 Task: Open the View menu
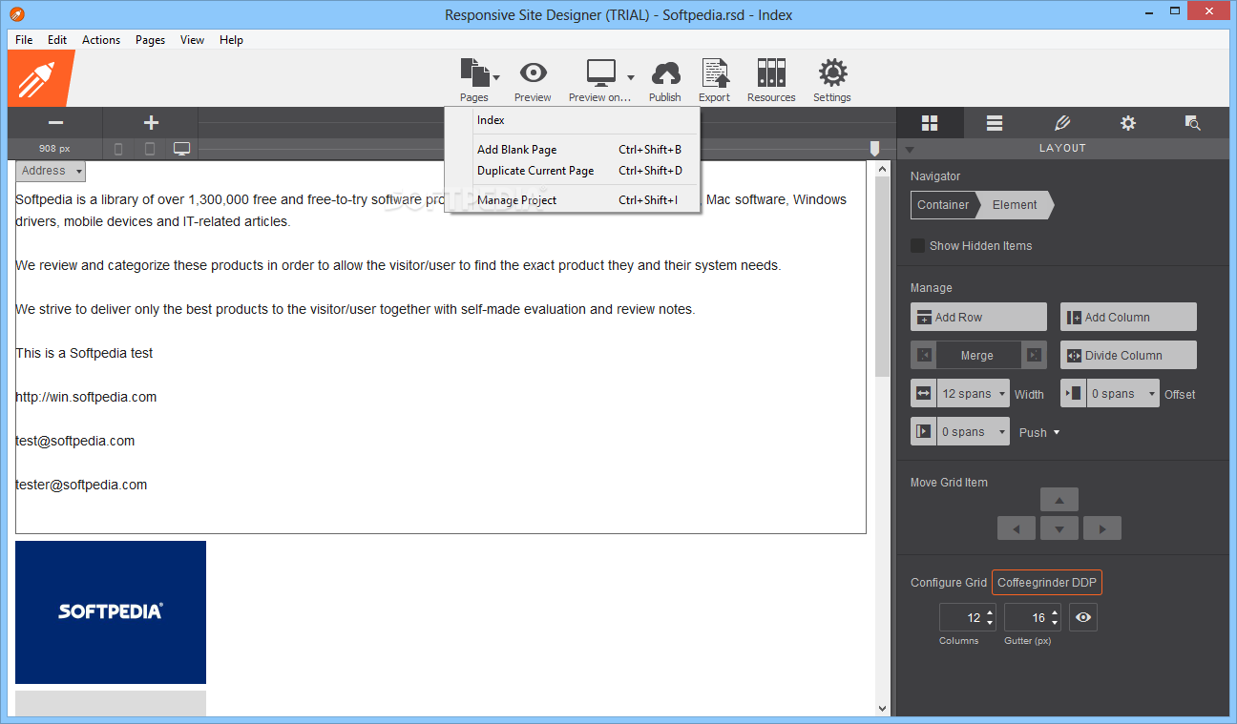pos(192,40)
